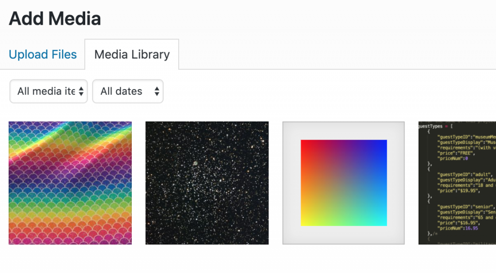Expand the All dates filter dropdown
Image resolution: width=496 pixels, height=273 pixels.
coord(128,91)
